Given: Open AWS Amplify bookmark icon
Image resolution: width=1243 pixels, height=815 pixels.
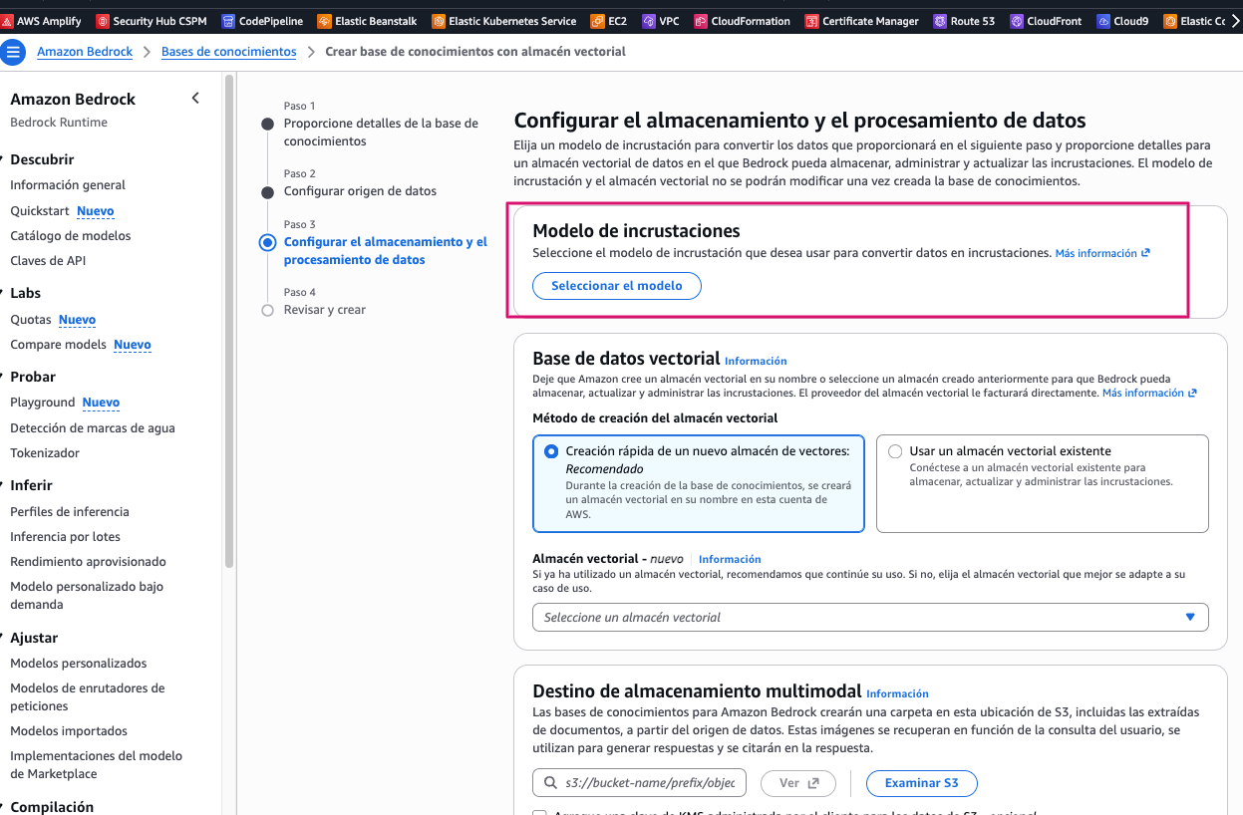Looking at the screenshot, I should pos(7,21).
